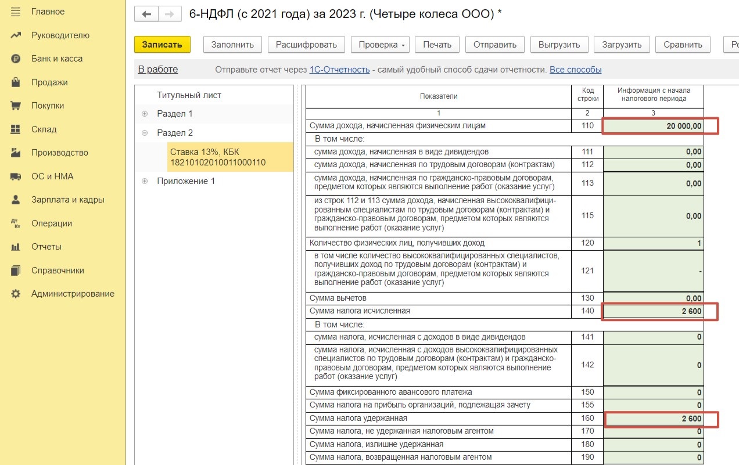739x465 pixels.
Task: Click the Выгрузить button
Action: click(559, 45)
